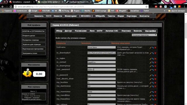The image size is (187, 105).
Task: Edit sv_downloadurl with its pencil icon
Action: coord(150,53)
